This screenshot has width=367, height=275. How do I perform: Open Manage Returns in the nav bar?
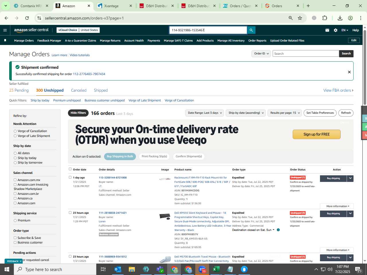pos(110,41)
